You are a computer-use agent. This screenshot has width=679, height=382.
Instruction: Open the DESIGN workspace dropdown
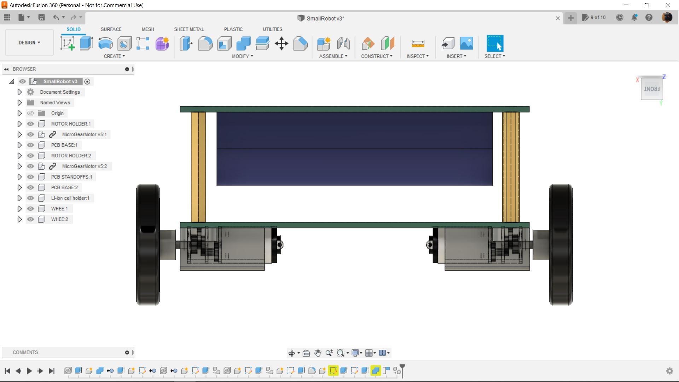point(29,42)
